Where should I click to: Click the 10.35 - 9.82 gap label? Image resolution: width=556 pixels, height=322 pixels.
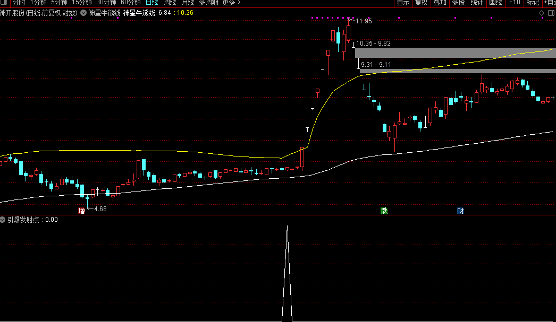(373, 43)
